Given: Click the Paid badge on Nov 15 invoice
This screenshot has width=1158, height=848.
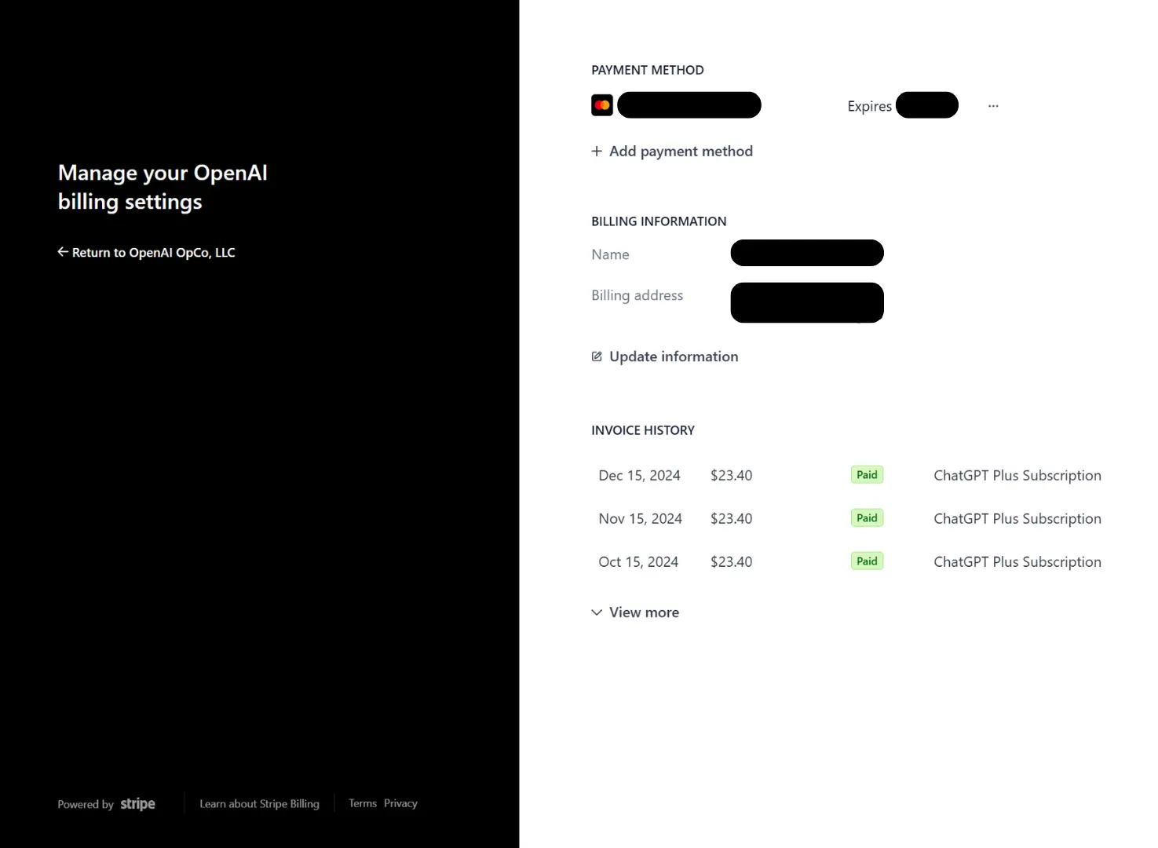Looking at the screenshot, I should (866, 517).
